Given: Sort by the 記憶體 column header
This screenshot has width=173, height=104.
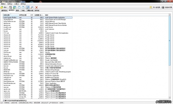Looking at the screenshot, I should pyautogui.click(x=39, y=15).
